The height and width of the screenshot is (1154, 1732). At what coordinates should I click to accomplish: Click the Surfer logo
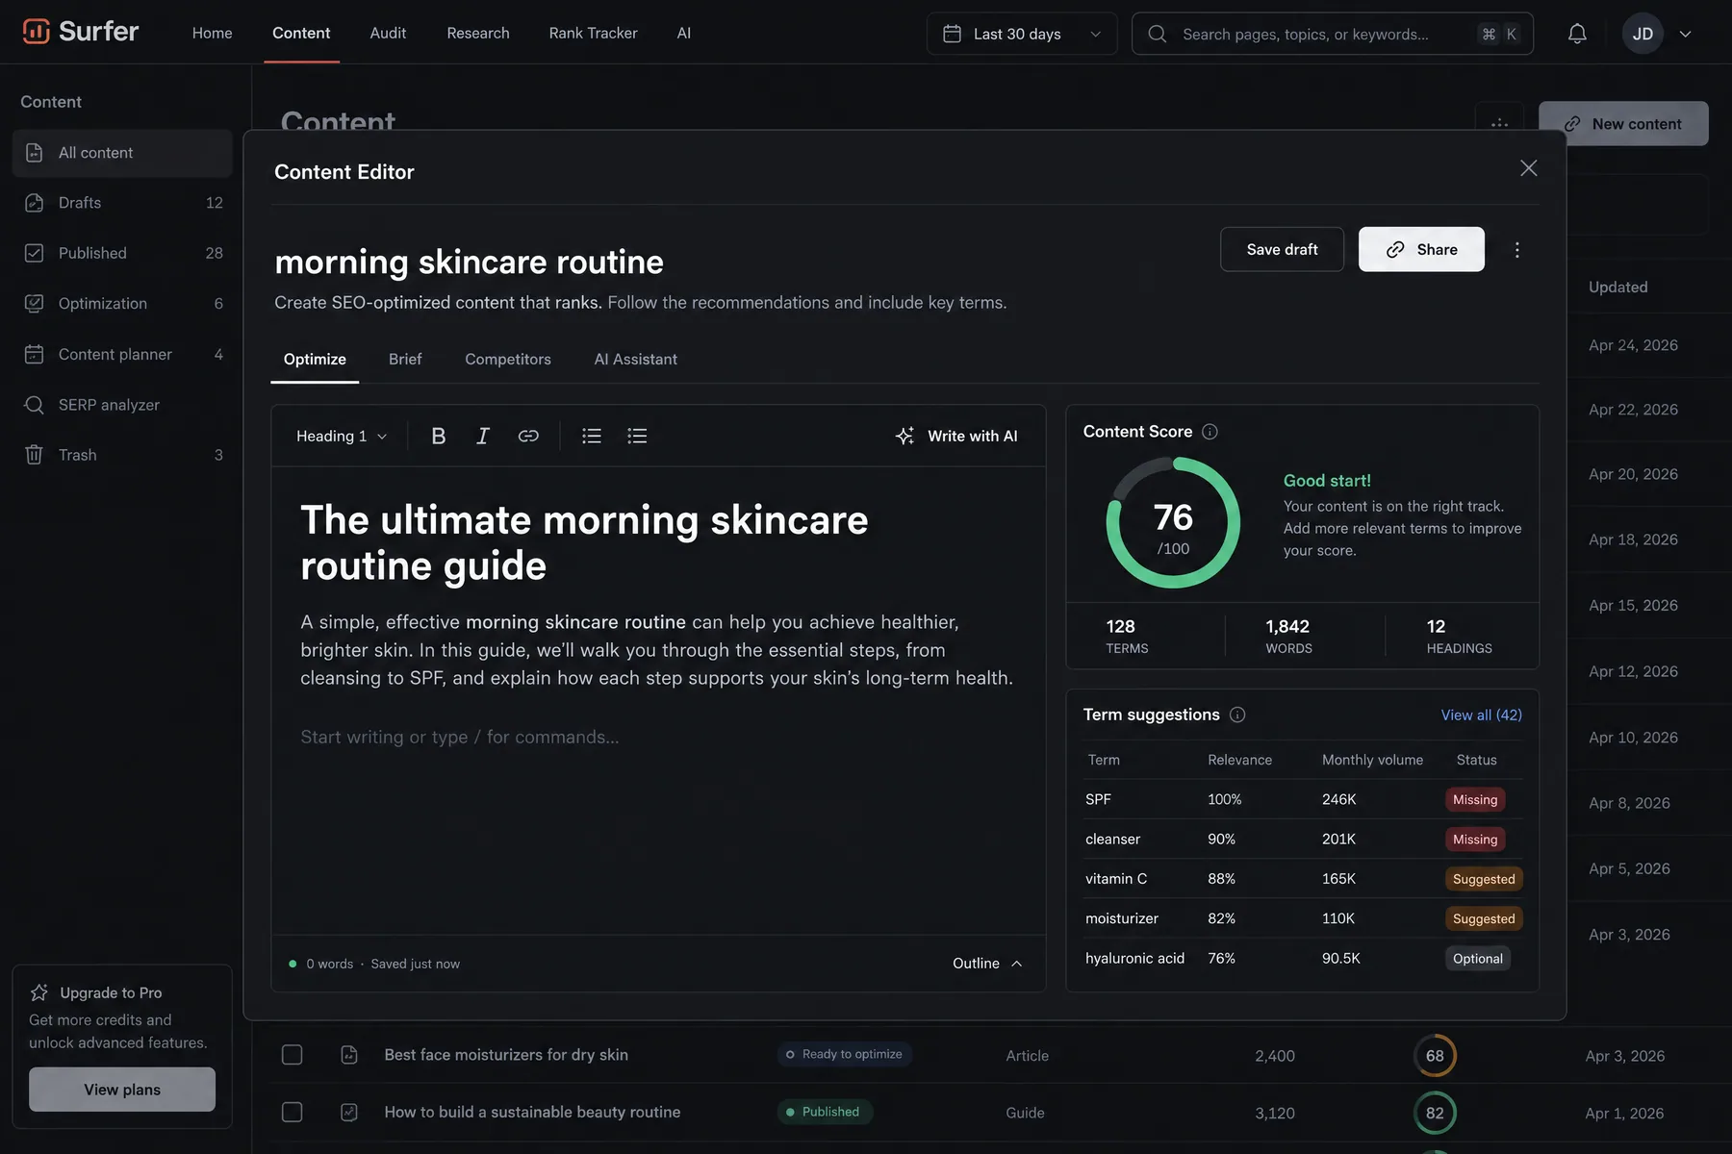point(81,32)
